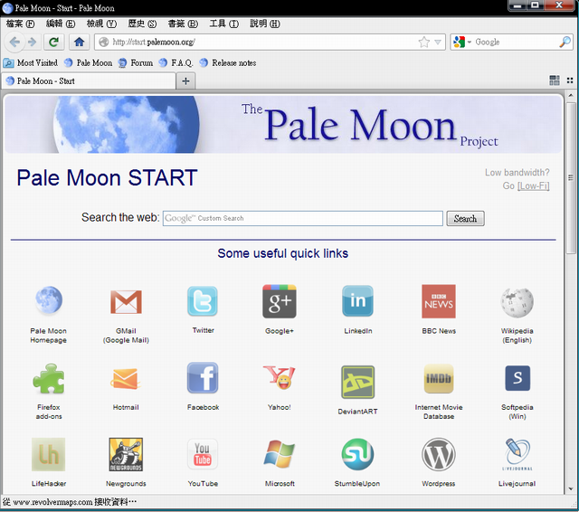Follow the Low-Fi bandwidth link
This screenshot has width=579, height=512.
click(x=533, y=185)
